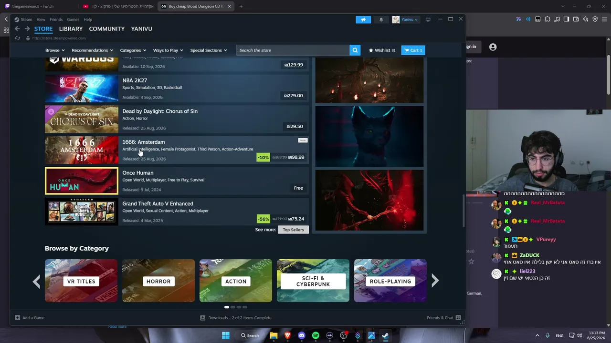Open File Explorer from the taskbar

(274, 335)
